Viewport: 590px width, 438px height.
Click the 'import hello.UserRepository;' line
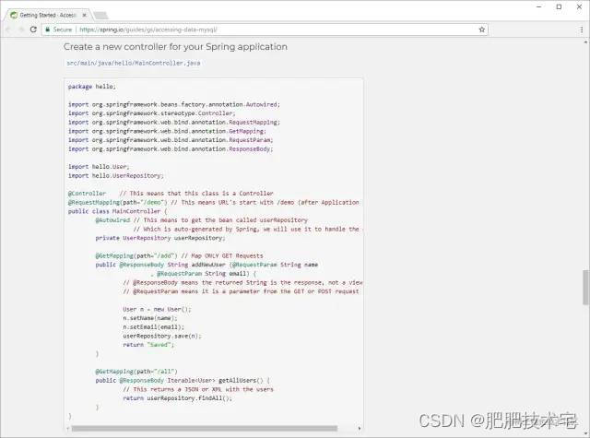click(x=116, y=176)
